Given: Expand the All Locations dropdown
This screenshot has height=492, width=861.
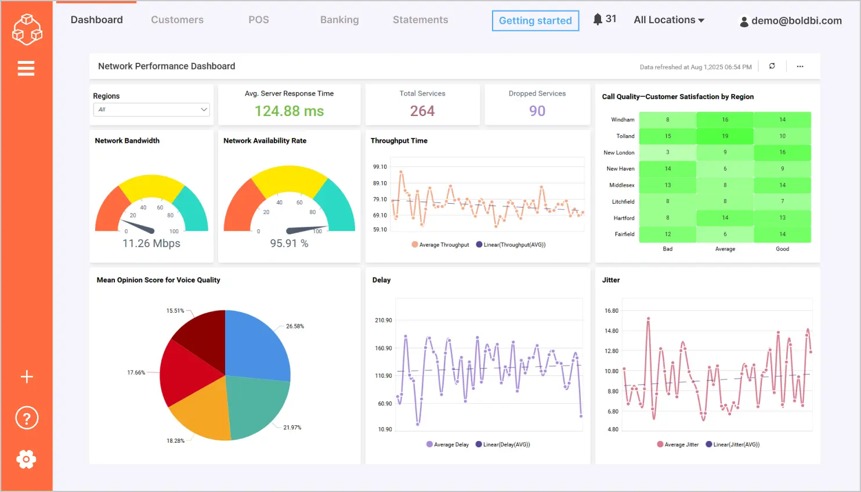Looking at the screenshot, I should pos(668,20).
